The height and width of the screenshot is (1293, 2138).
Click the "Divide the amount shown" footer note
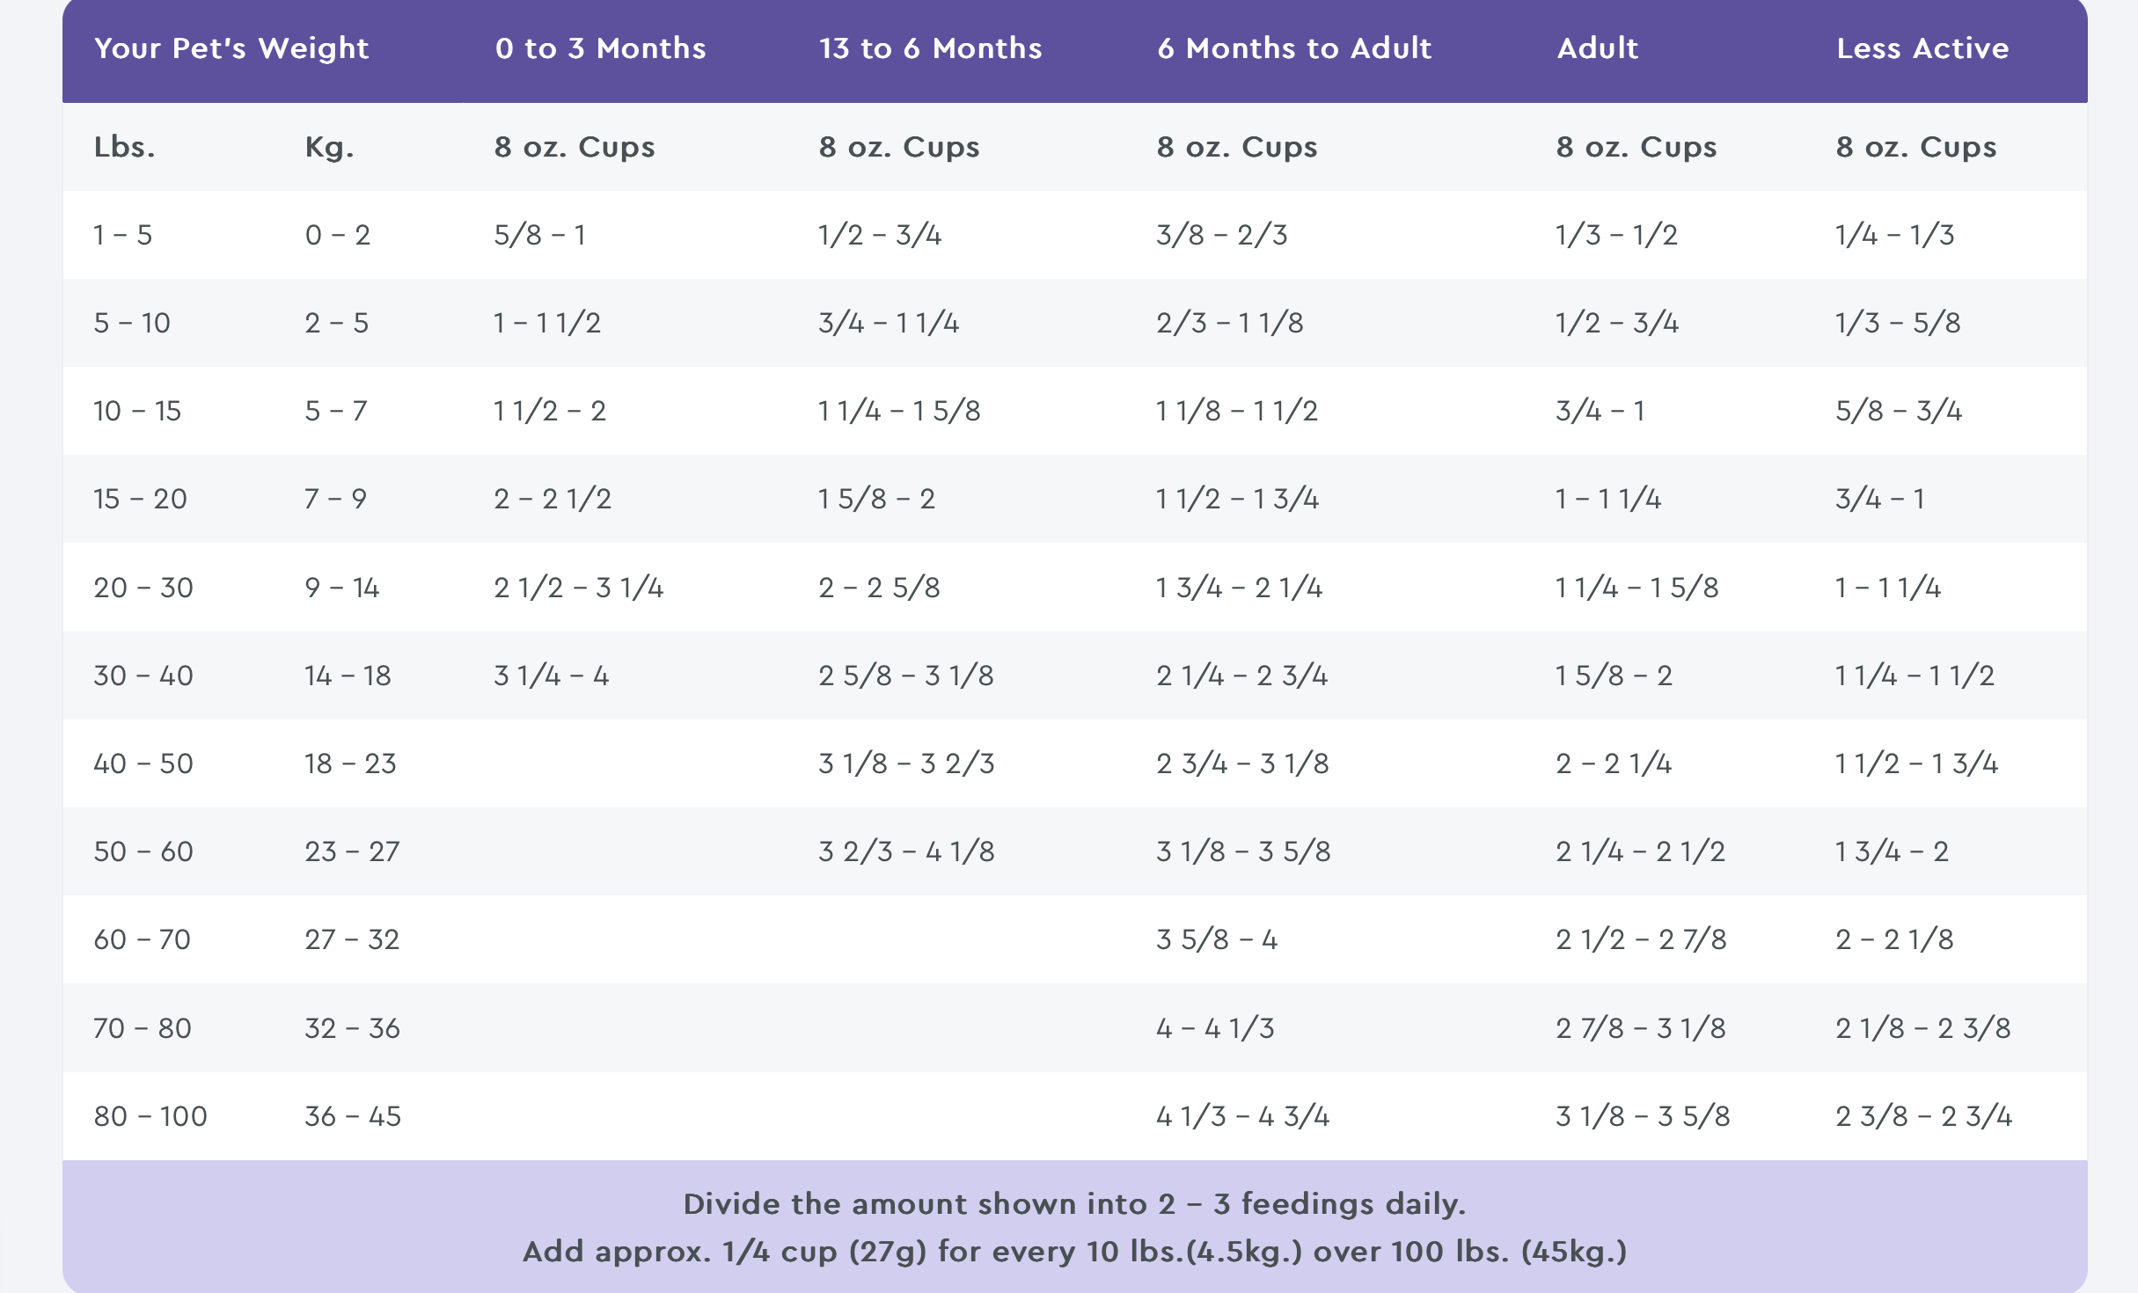pyautogui.click(x=1074, y=1203)
